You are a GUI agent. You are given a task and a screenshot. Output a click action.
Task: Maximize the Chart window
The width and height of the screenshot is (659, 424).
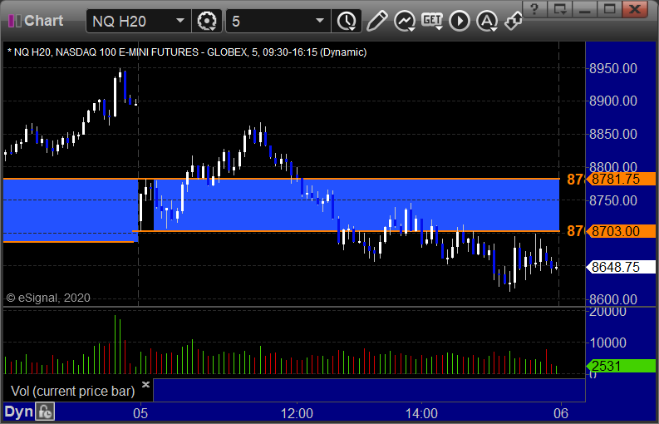[x=609, y=8]
